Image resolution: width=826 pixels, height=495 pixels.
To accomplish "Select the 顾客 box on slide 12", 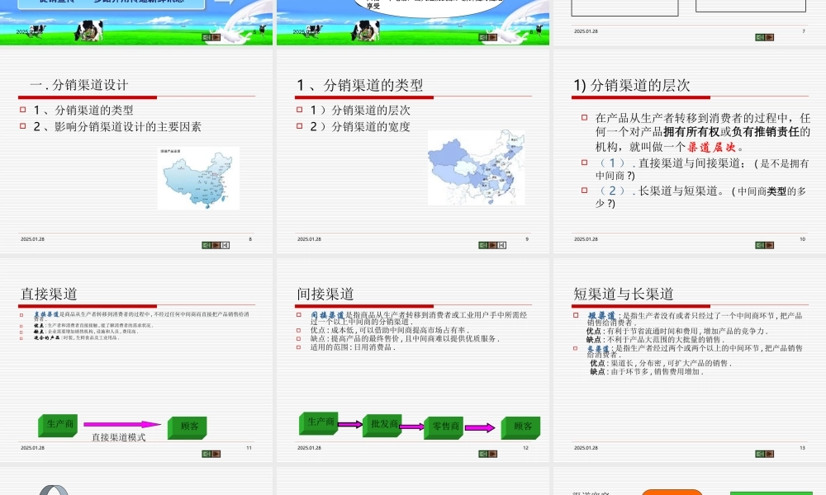I will tap(522, 427).
